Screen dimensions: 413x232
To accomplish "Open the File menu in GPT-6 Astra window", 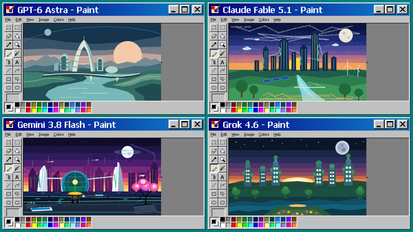I will point(8,20).
